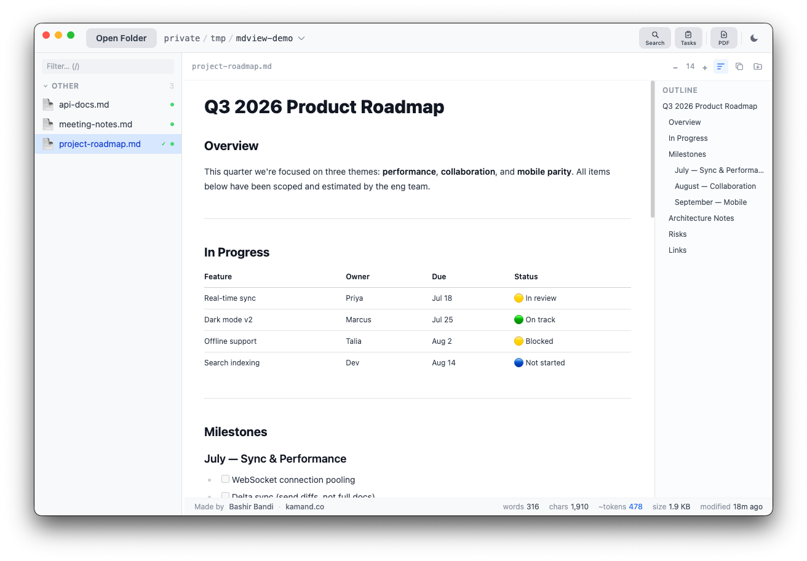Select project-roadmap.md in the sidebar

[x=108, y=144]
